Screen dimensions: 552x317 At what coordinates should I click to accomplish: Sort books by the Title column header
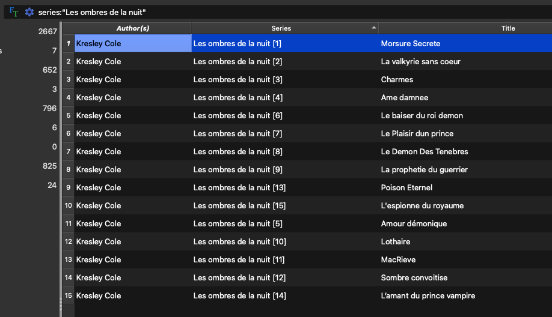click(x=508, y=28)
